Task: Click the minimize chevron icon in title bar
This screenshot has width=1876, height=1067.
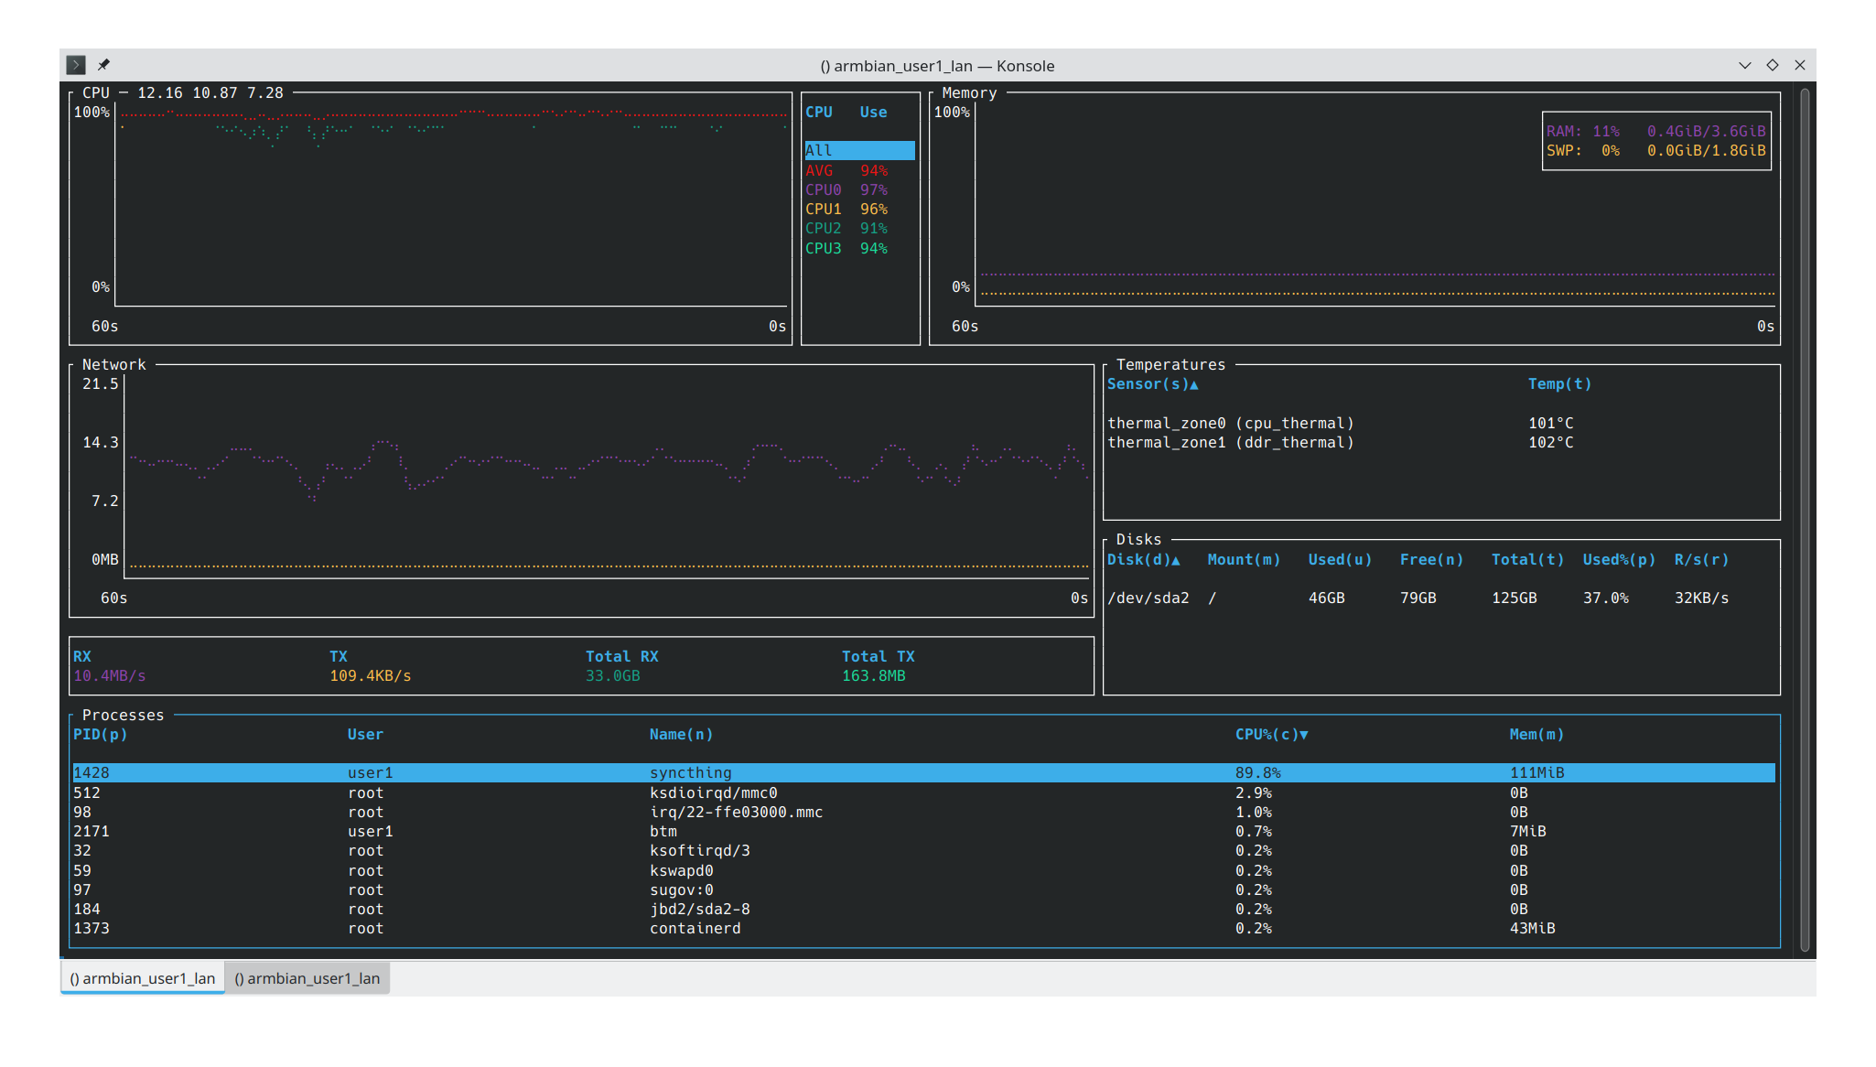Action: [1745, 65]
